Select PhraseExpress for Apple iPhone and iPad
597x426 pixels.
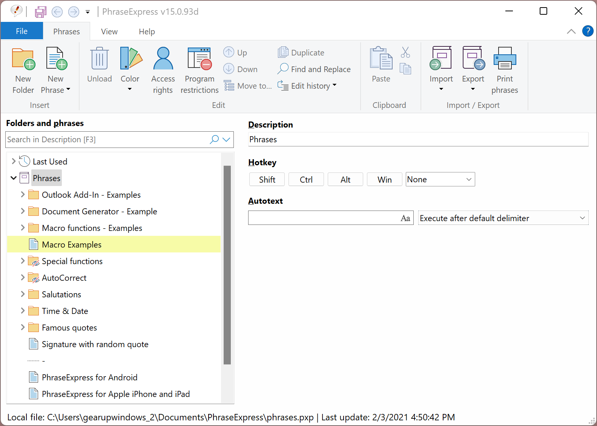point(116,394)
